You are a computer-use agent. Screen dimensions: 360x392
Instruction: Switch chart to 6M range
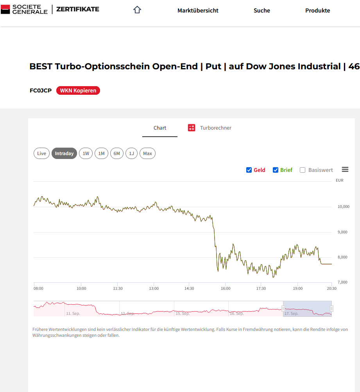pos(116,154)
